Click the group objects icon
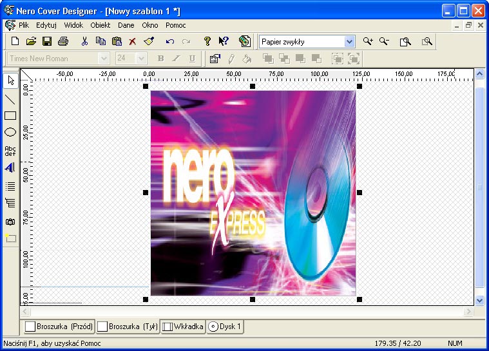This screenshot has width=489, height=351. coord(338,59)
